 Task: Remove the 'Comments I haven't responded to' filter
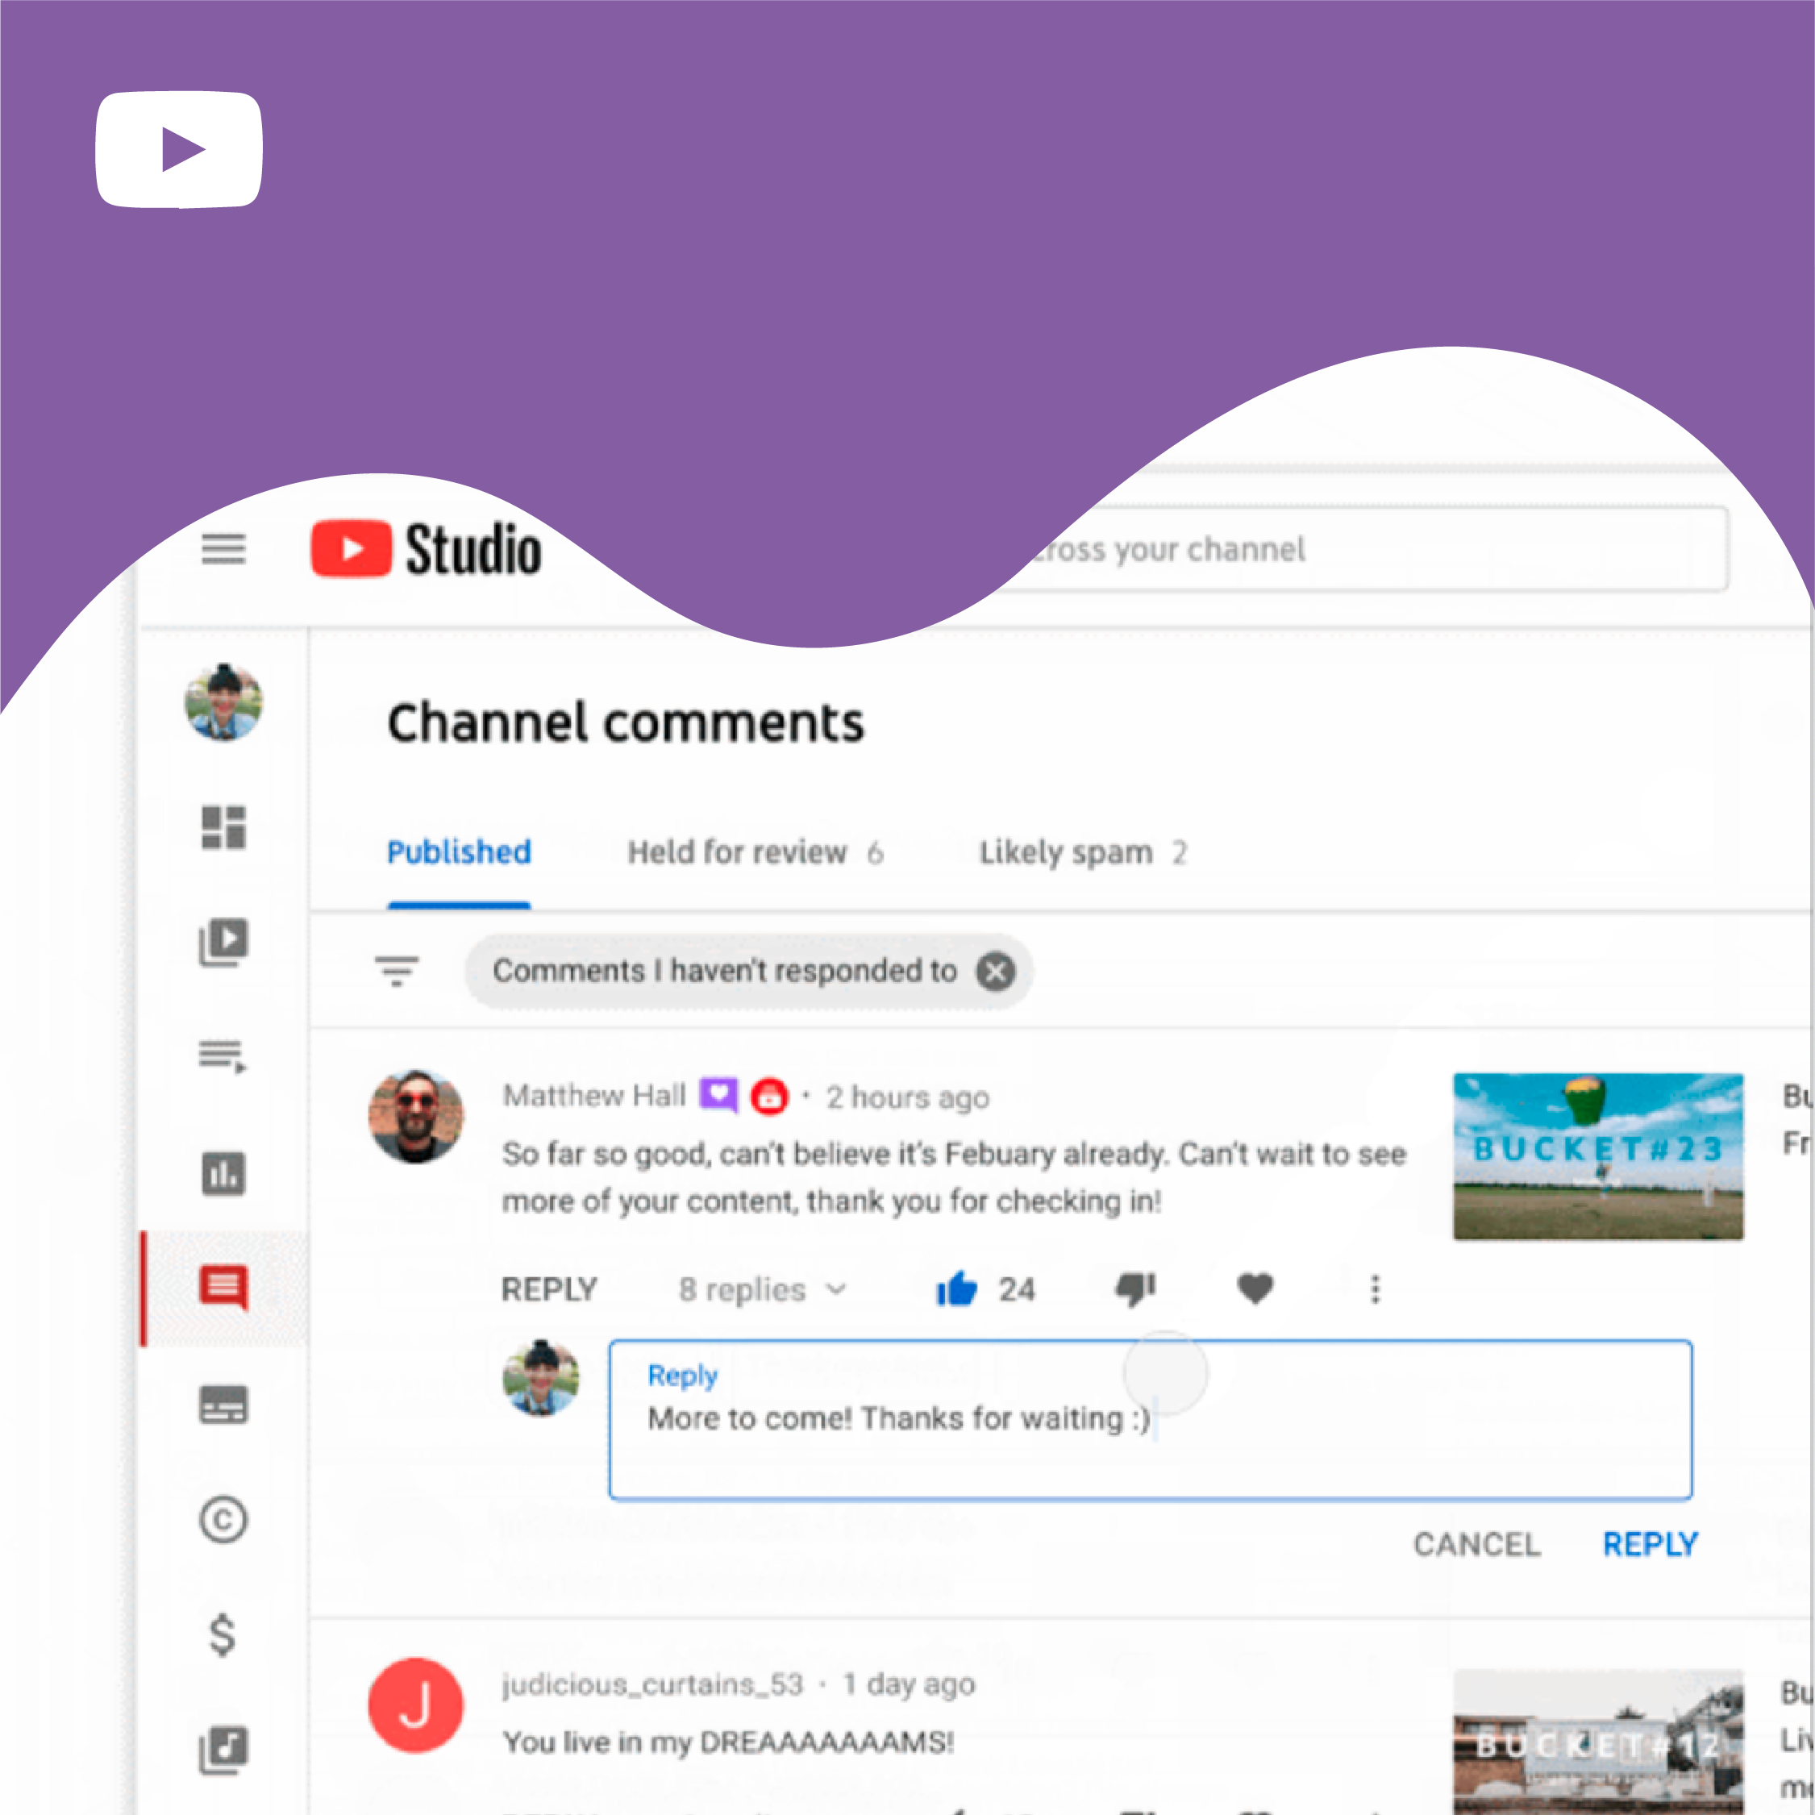pos(996,972)
